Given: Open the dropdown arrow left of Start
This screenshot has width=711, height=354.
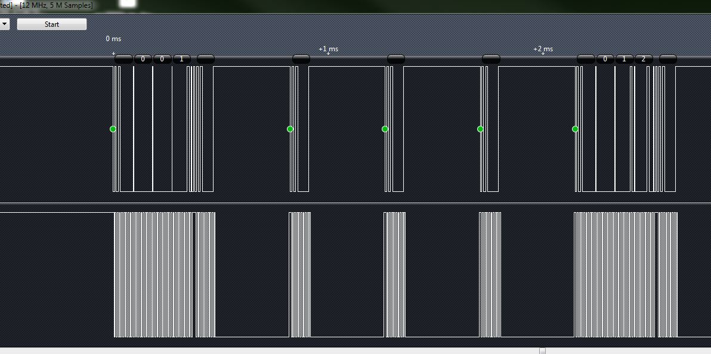Looking at the screenshot, I should click(x=4, y=24).
